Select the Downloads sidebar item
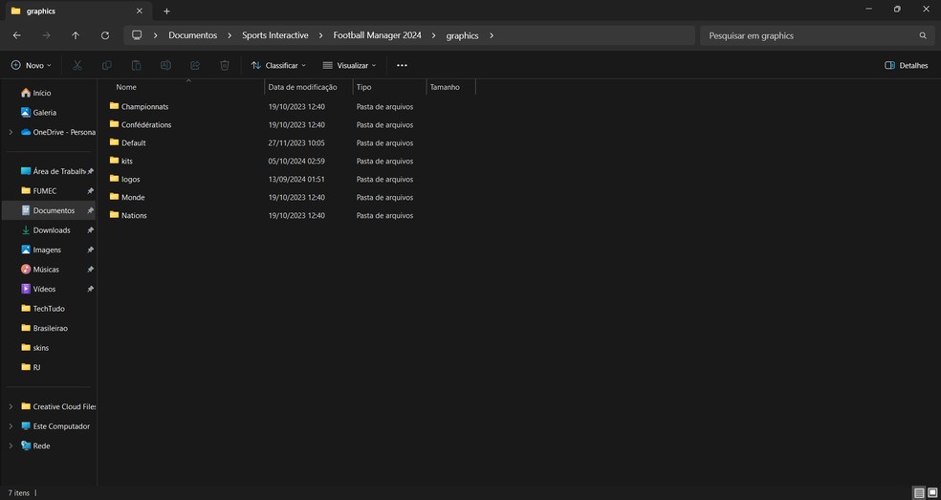941x500 pixels. pyautogui.click(x=52, y=230)
